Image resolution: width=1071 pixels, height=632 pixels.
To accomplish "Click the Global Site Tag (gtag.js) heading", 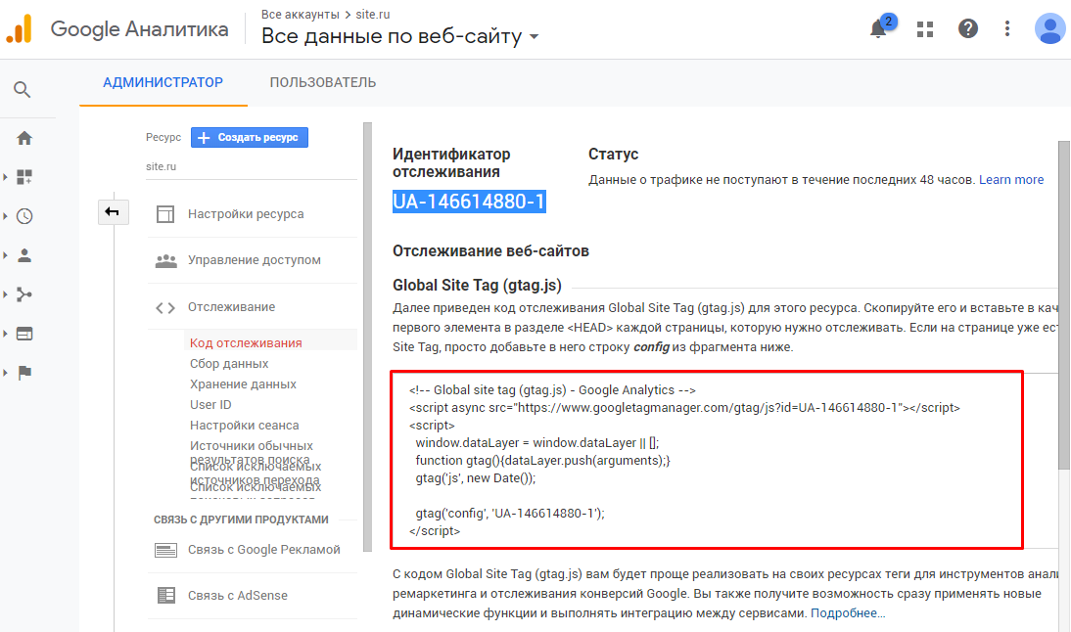I will 477,286.
